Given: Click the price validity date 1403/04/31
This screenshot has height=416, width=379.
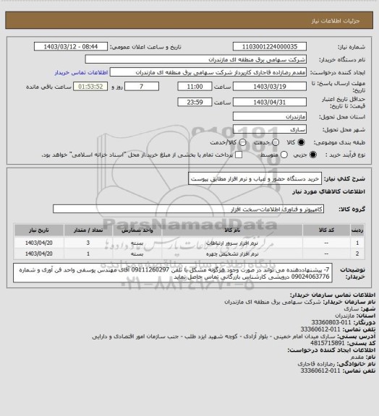Looking at the screenshot, I should pyautogui.click(x=270, y=102).
